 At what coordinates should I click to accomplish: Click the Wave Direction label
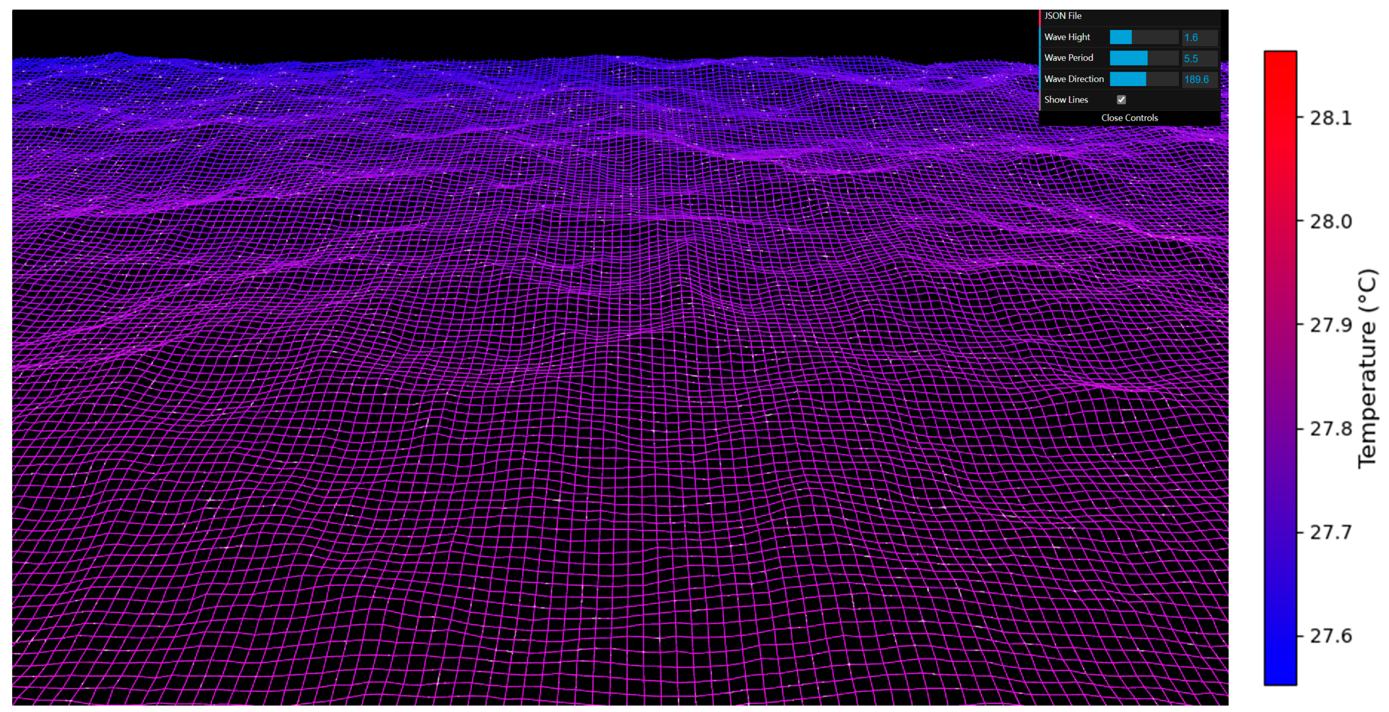pyautogui.click(x=1074, y=79)
